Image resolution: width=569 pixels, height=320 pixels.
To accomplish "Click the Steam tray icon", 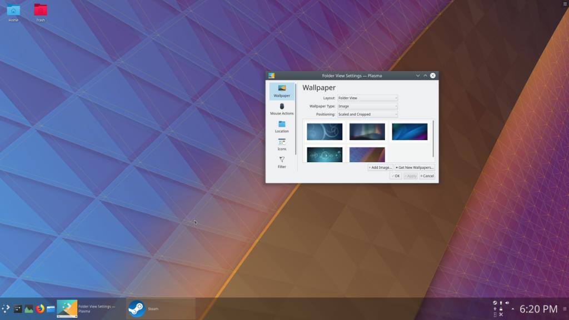I will [x=495, y=303].
